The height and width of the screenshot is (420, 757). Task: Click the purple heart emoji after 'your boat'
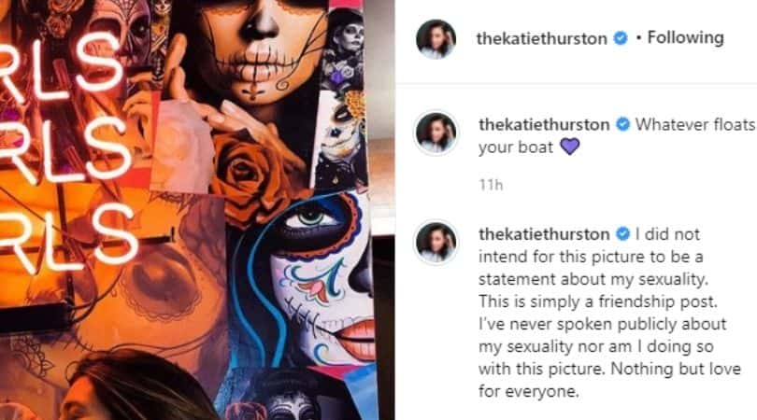570,147
